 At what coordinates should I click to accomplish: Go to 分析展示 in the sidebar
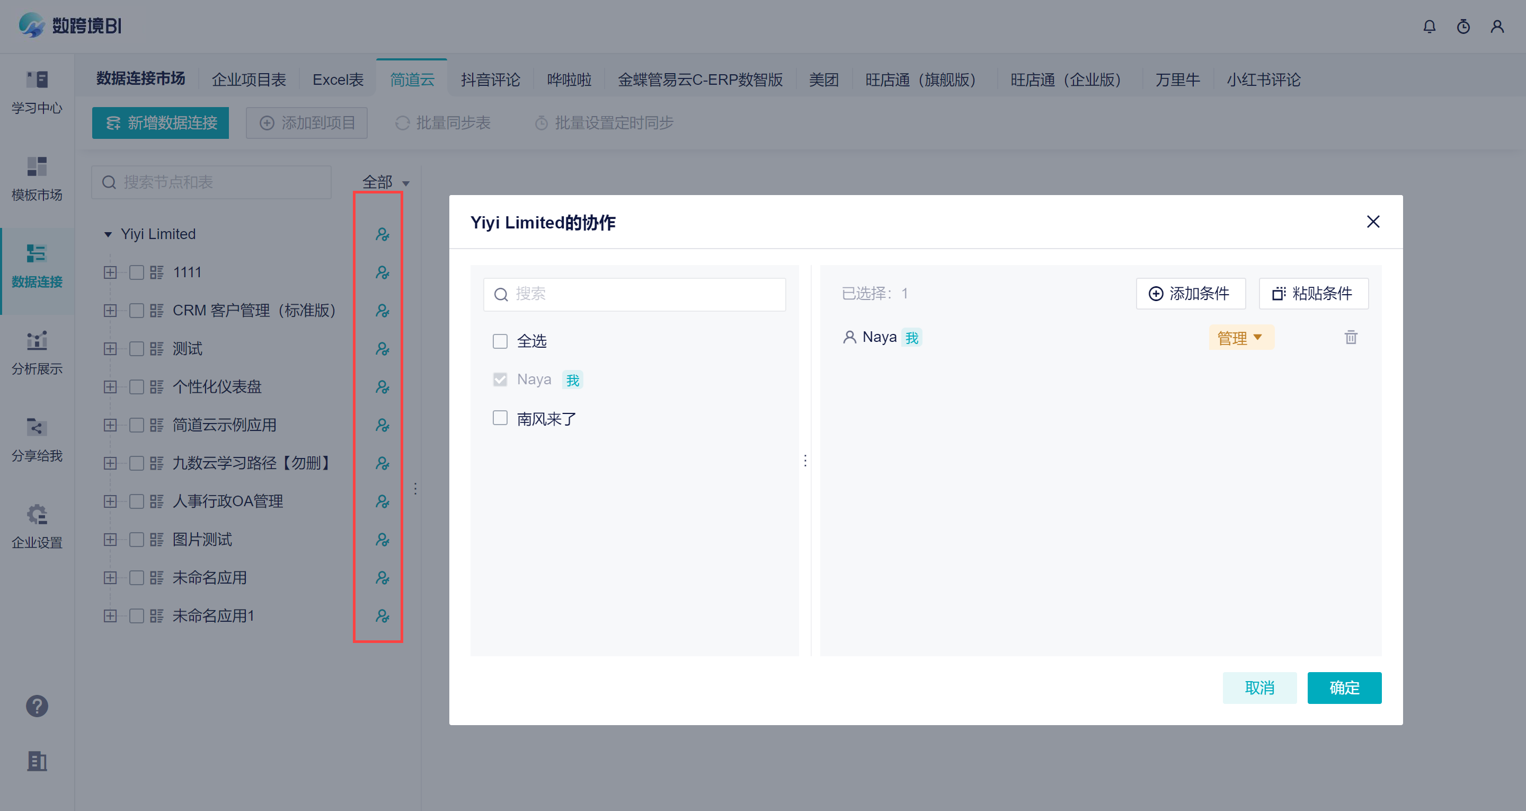37,352
